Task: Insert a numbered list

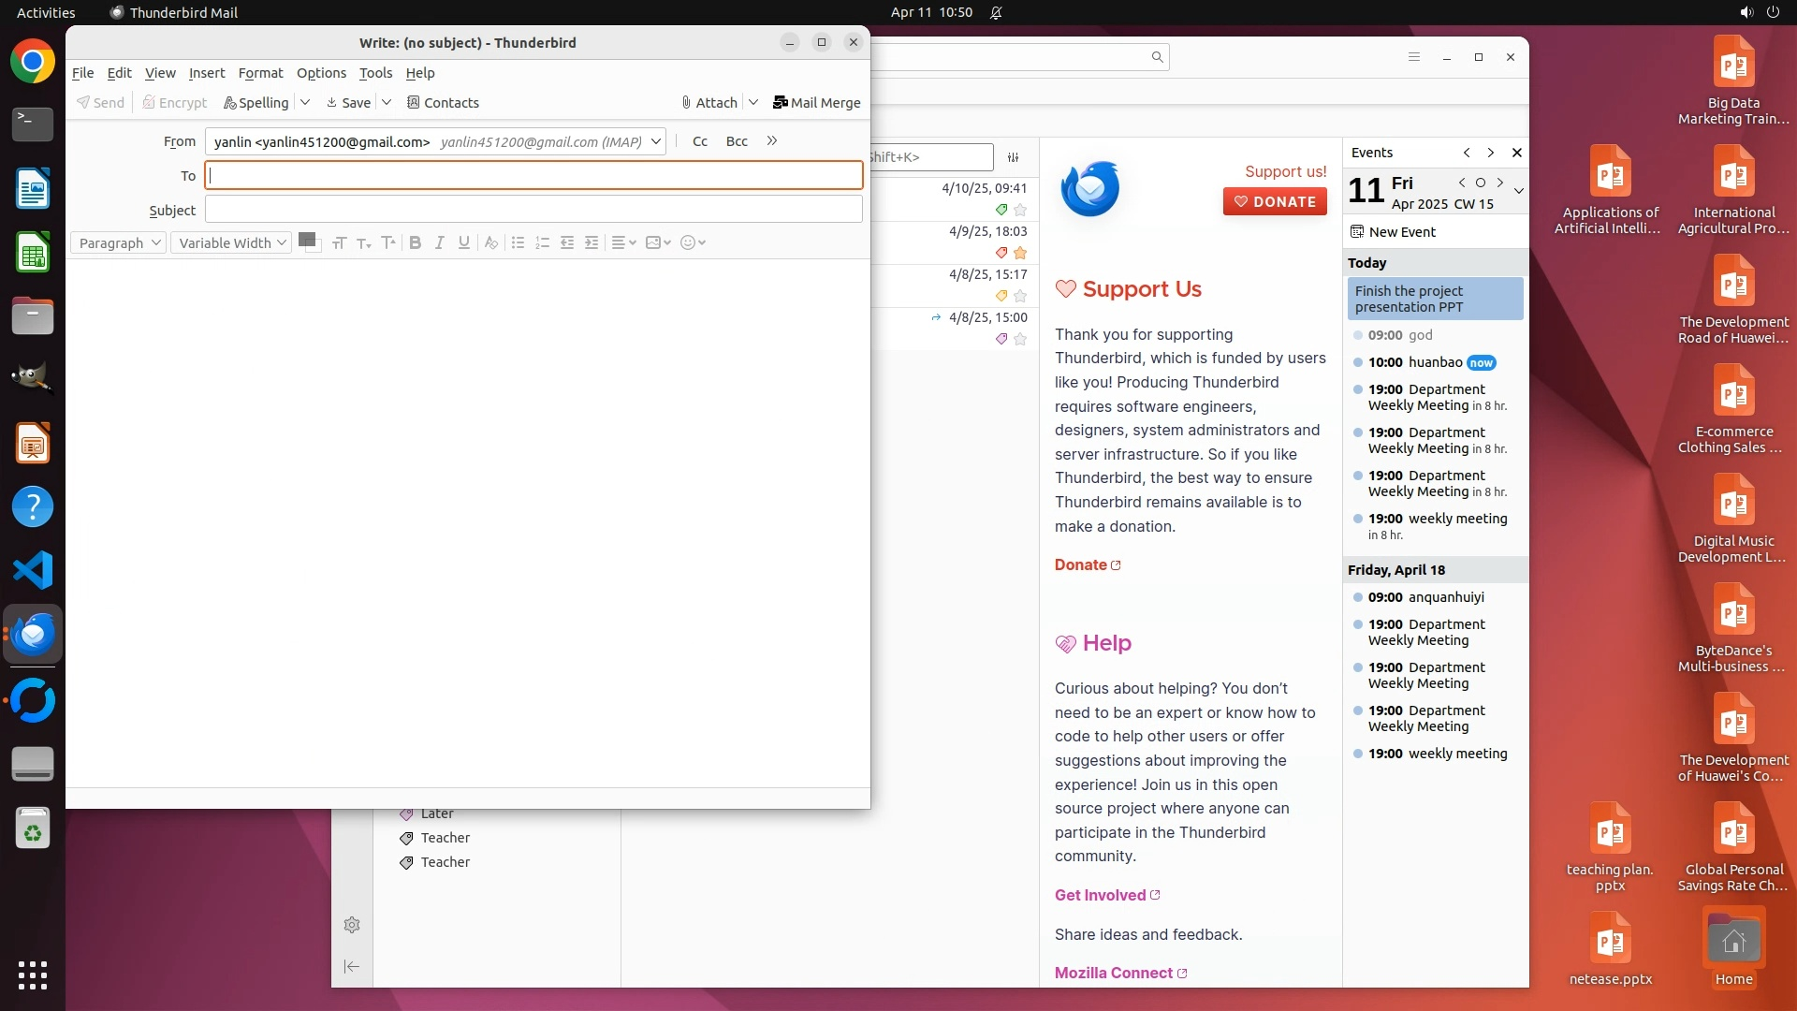Action: click(542, 242)
